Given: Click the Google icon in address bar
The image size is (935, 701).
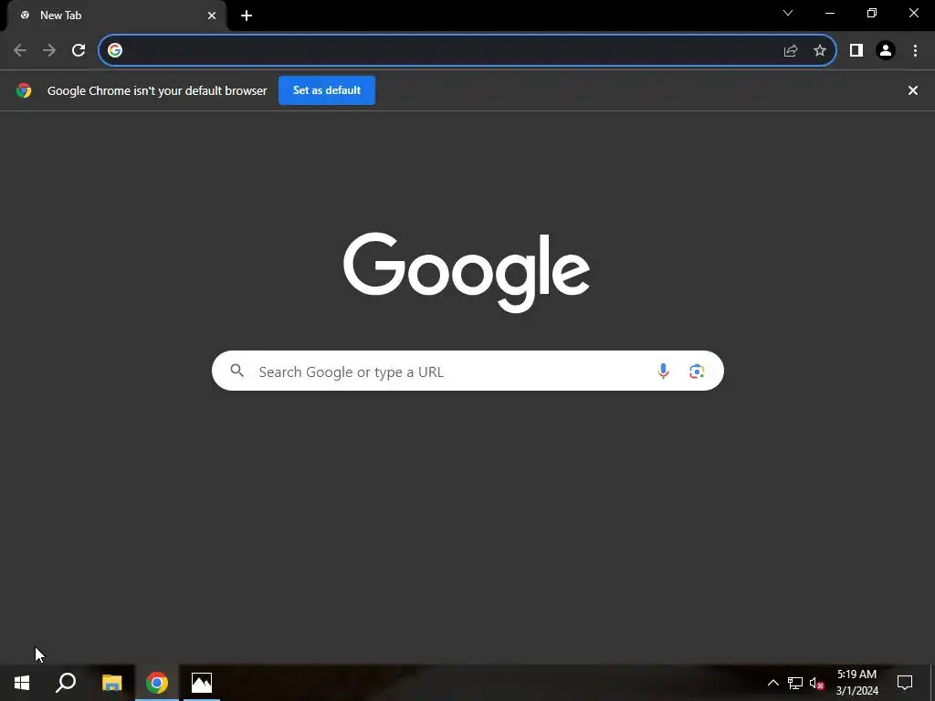Looking at the screenshot, I should click(x=115, y=51).
